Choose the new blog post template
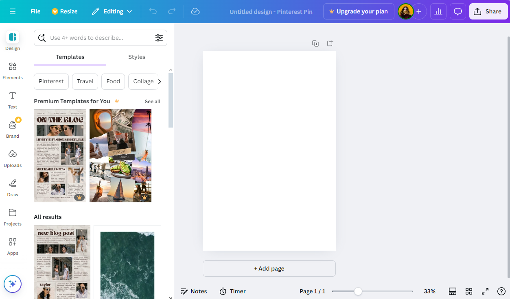Viewport: 510px width, 299px height. pos(62,262)
